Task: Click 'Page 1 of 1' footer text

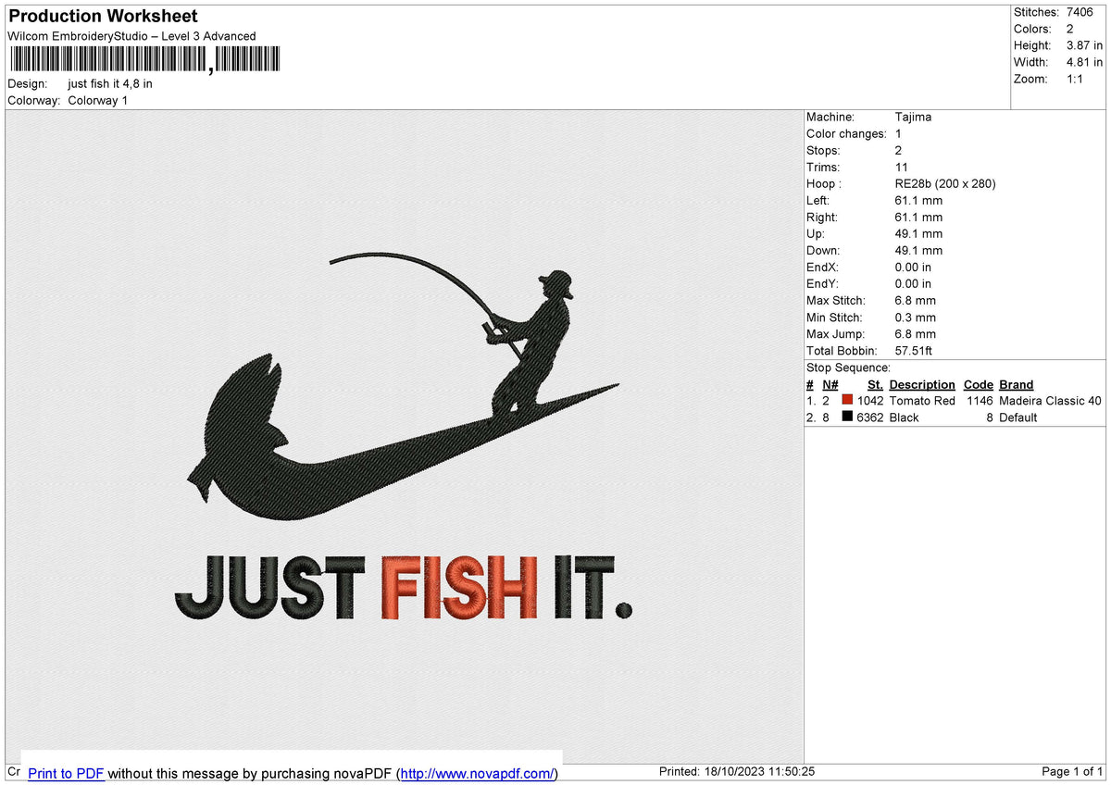Action: tap(1072, 772)
